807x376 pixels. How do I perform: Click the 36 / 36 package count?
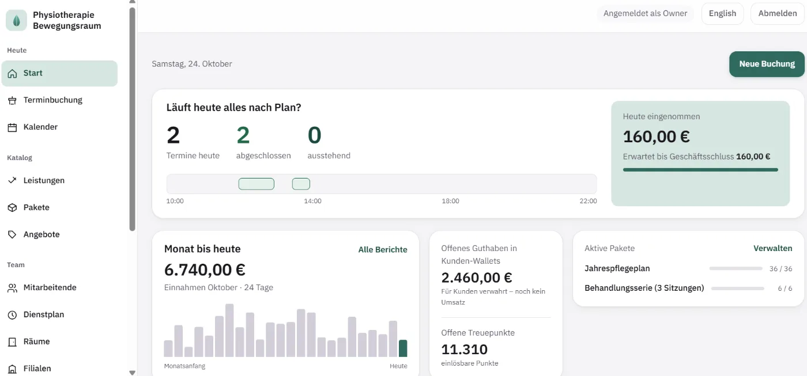coord(781,269)
